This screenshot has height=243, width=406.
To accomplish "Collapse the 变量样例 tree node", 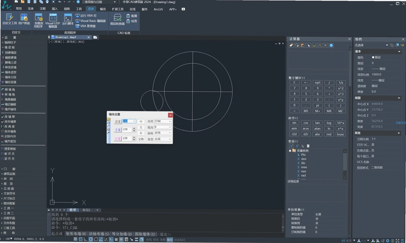I will (290, 151).
